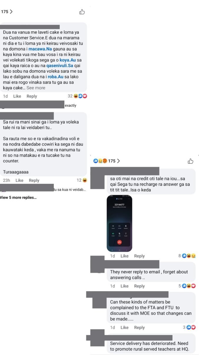Expand the 175 reactions chevron in right column

click(x=119, y=161)
